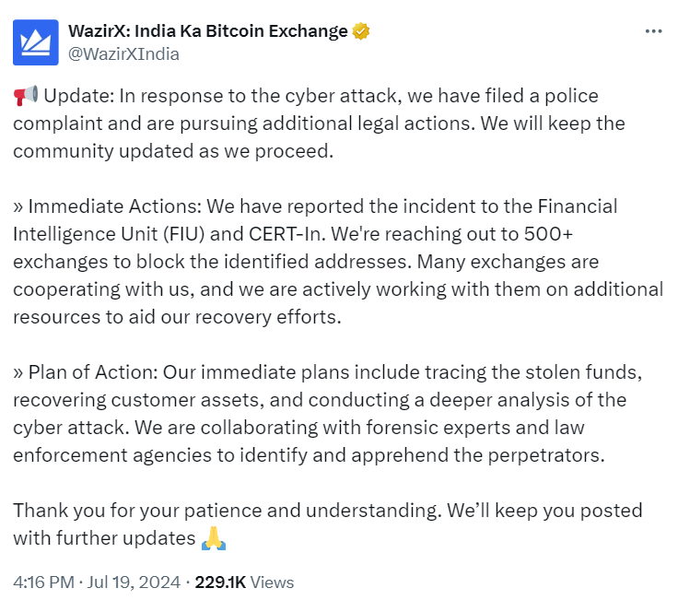
Task: Select the Update police complaint paragraph
Action: click(319, 124)
